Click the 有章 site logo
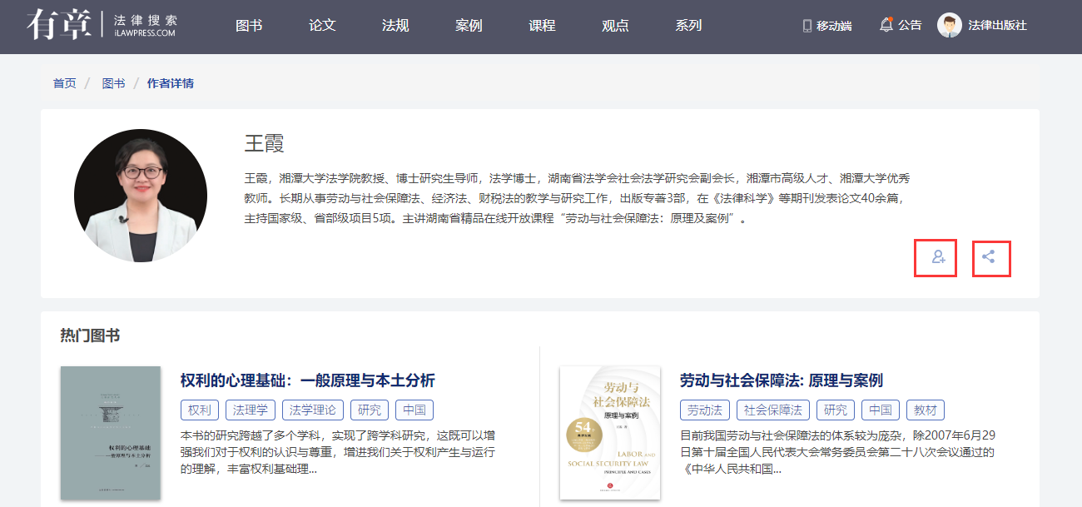1082x507 pixels. [x=55, y=25]
